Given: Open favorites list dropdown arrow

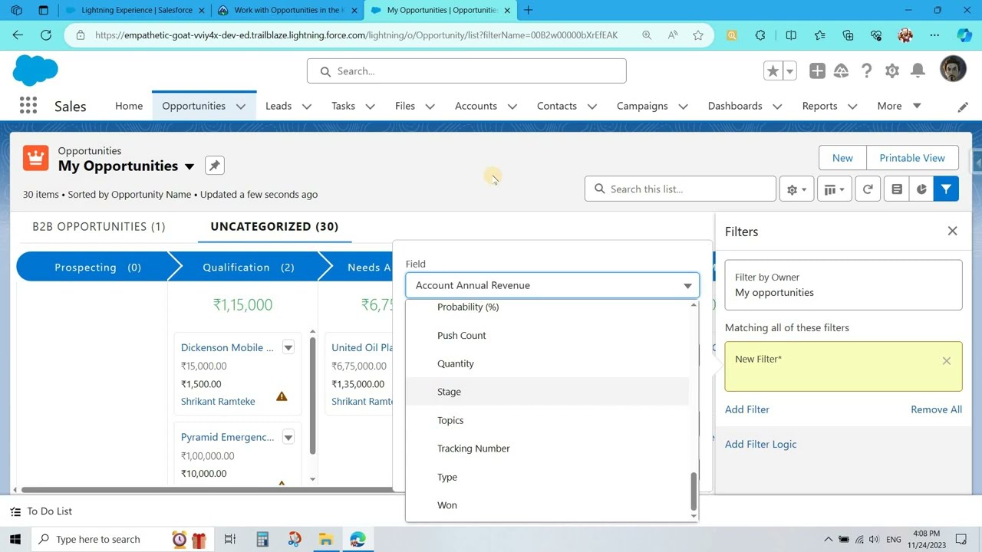Looking at the screenshot, I should 789,71.
